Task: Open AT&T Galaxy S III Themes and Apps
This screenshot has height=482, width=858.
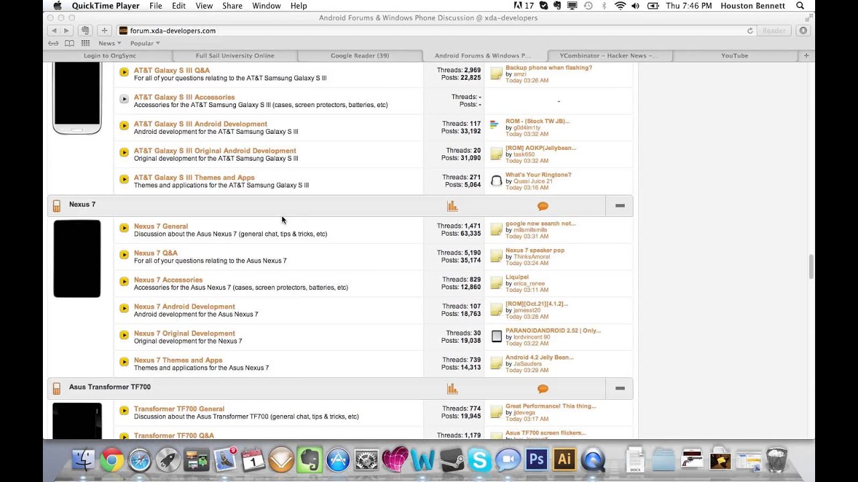Action: click(194, 177)
